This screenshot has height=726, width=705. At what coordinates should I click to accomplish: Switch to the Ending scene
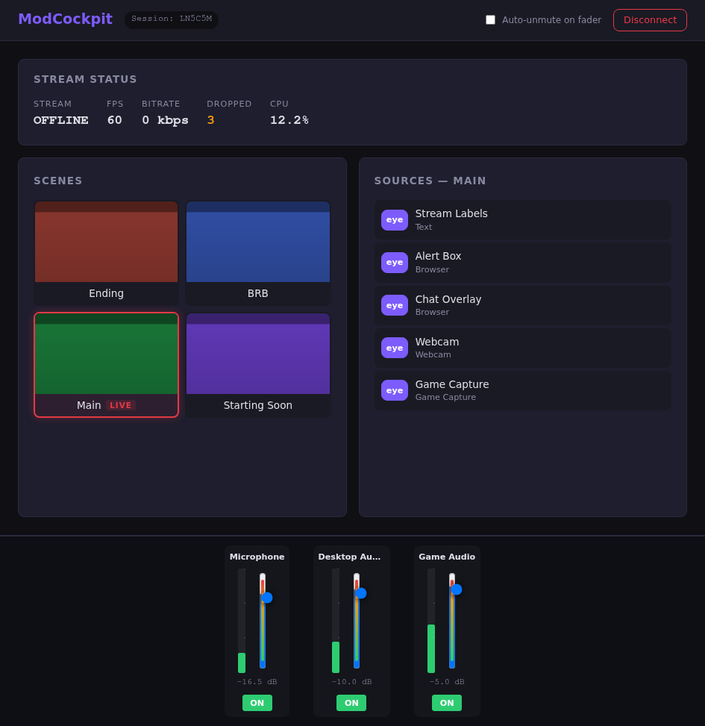click(106, 252)
